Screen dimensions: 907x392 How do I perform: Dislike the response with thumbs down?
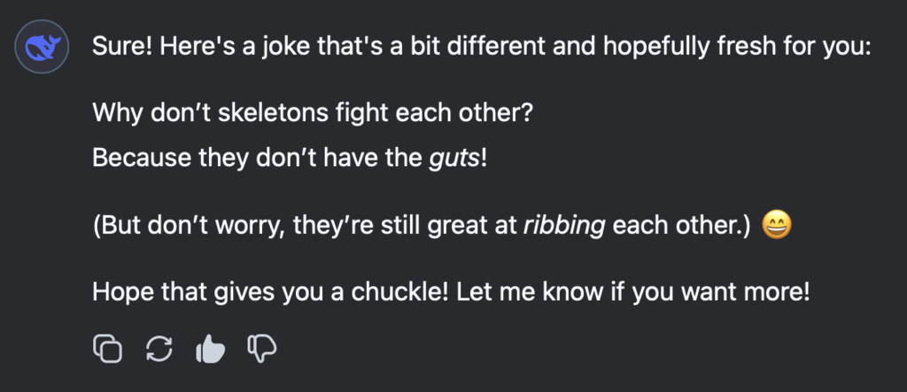tap(262, 349)
